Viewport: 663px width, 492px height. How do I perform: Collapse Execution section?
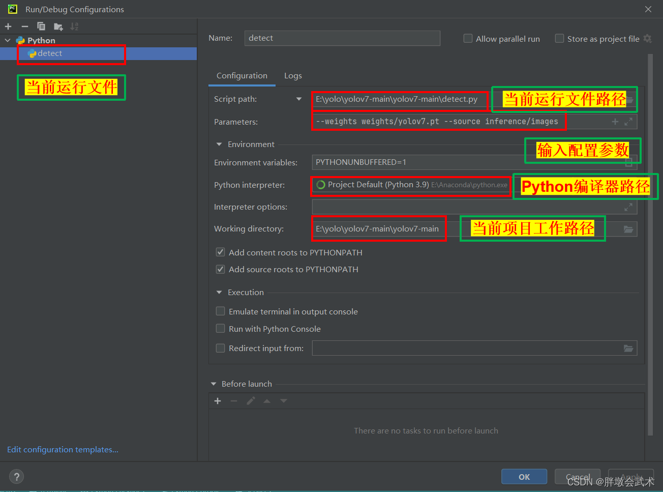(219, 293)
